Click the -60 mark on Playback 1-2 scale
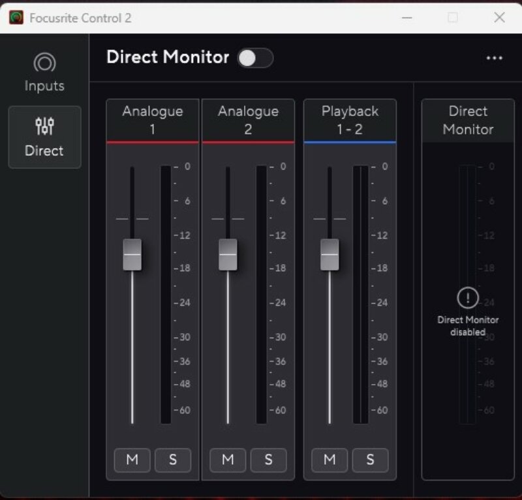The height and width of the screenshot is (500, 522). [x=380, y=410]
